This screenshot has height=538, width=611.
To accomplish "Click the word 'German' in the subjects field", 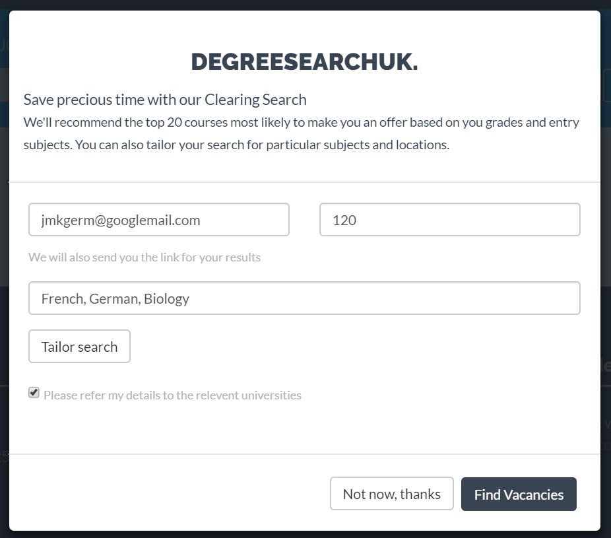I will 113,298.
